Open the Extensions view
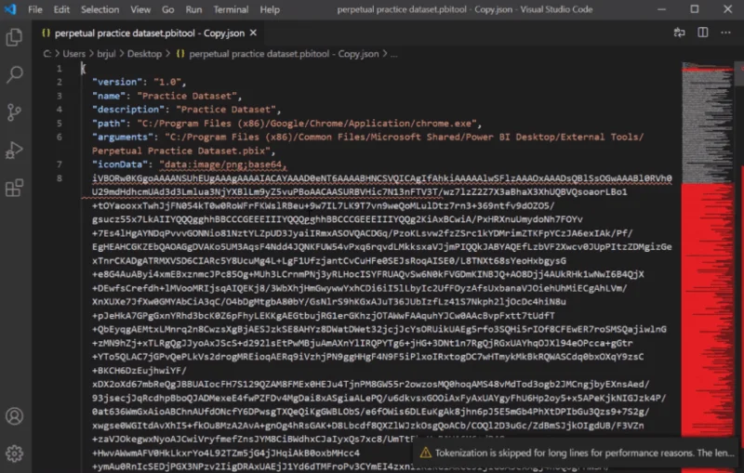This screenshot has width=744, height=473. (14, 188)
